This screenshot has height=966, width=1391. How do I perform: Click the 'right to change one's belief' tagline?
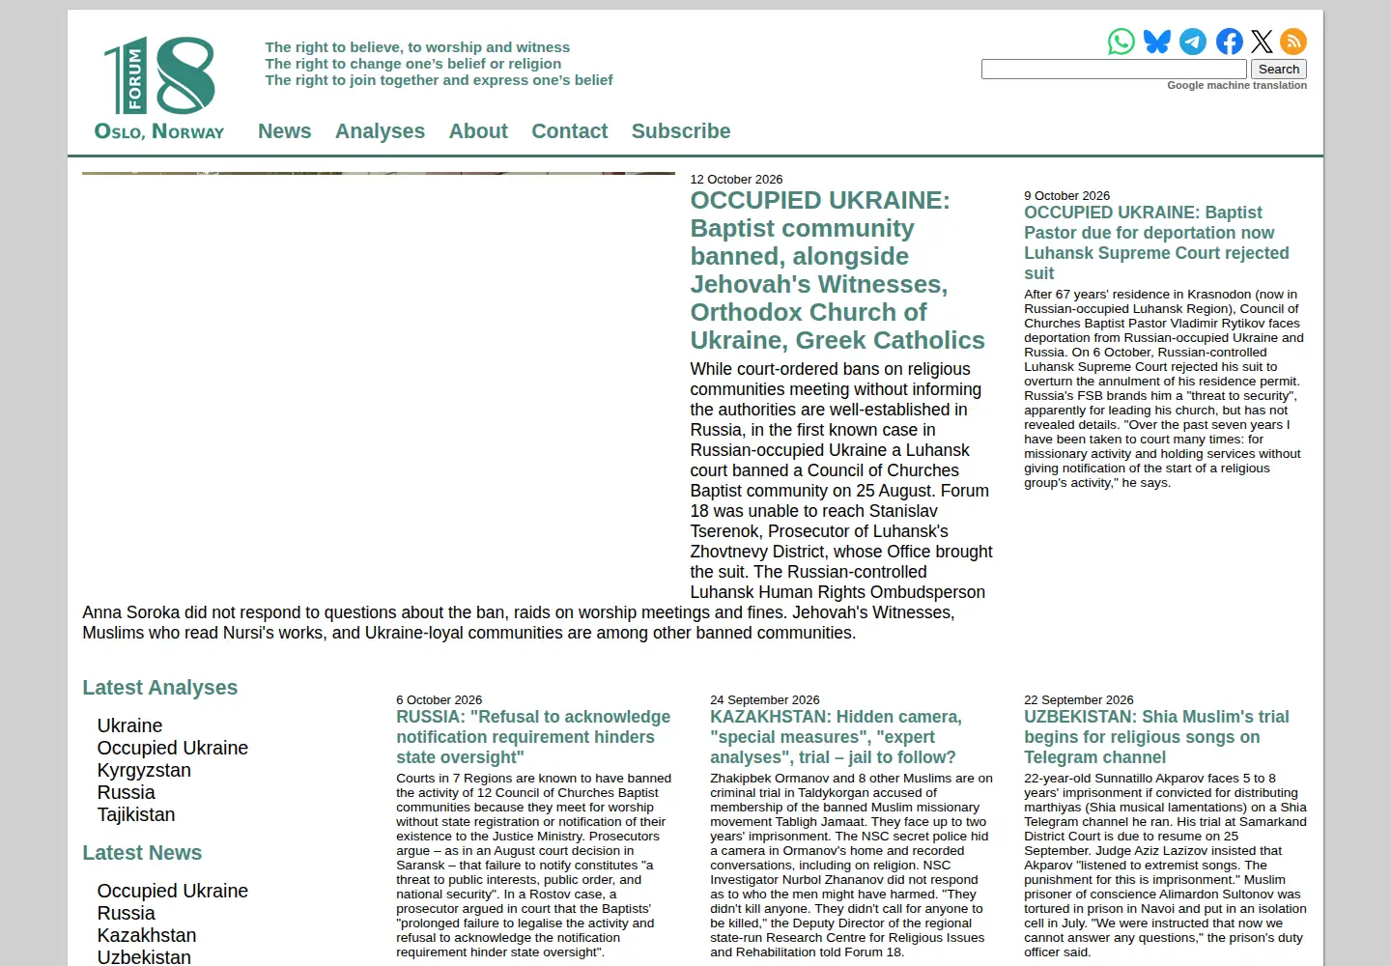pyautogui.click(x=413, y=64)
